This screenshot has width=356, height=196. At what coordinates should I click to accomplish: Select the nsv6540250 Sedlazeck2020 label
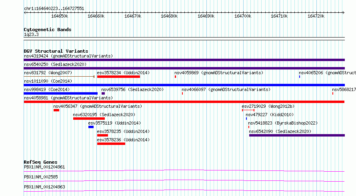[55, 64]
